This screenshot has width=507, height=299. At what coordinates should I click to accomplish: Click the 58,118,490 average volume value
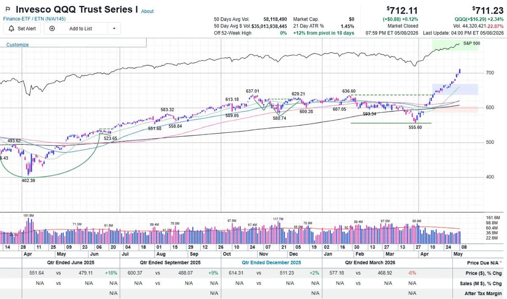tap(275, 19)
